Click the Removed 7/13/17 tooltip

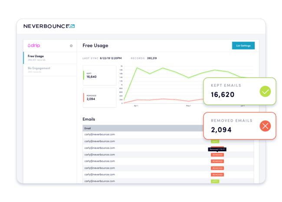217,149
